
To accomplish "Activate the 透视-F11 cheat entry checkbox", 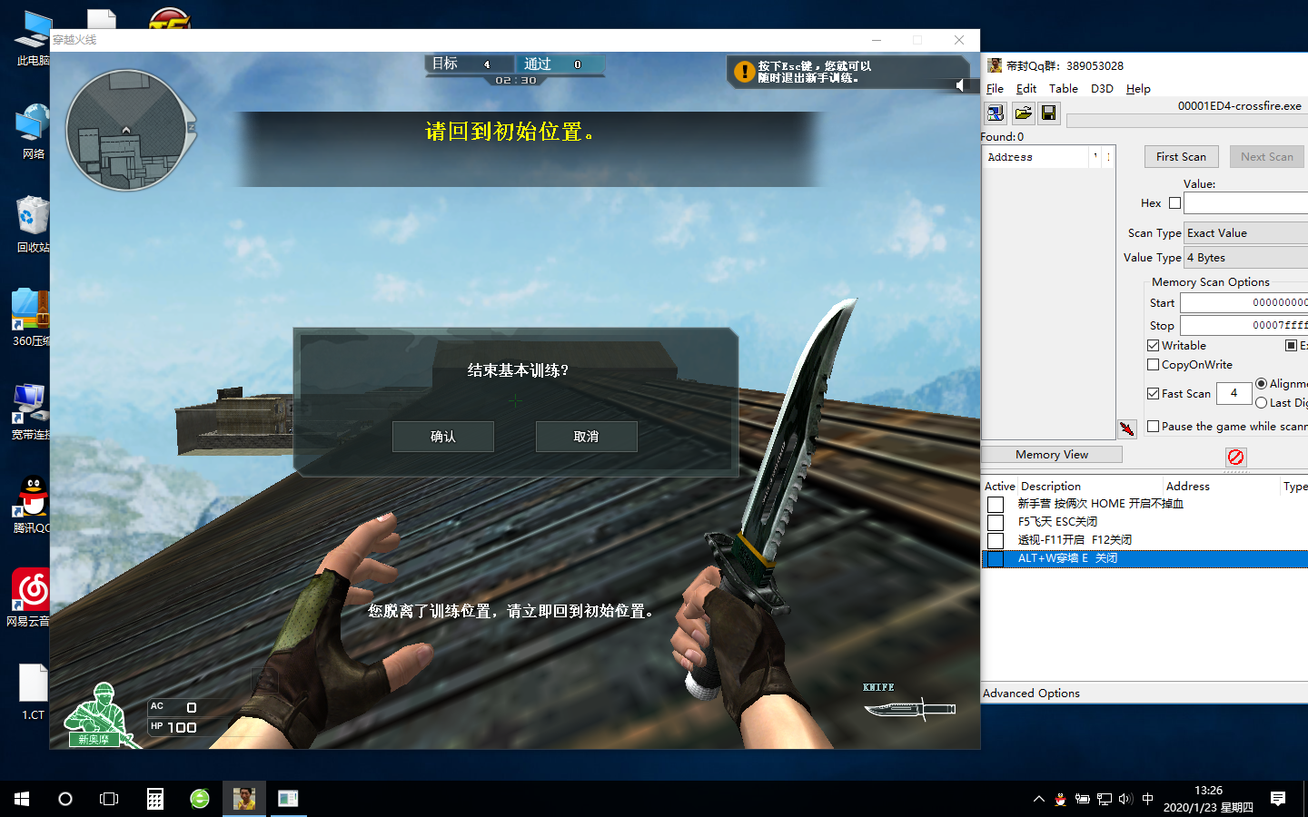I will [996, 541].
